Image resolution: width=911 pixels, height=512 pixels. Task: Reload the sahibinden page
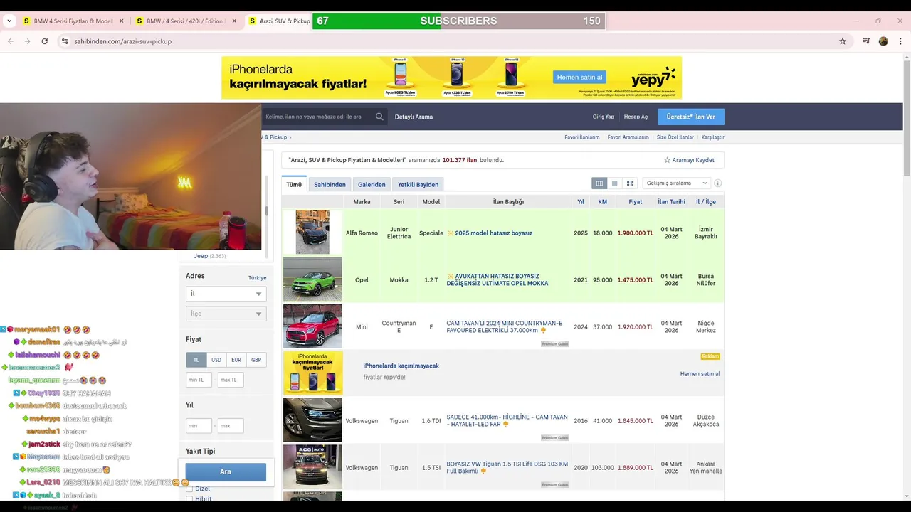click(45, 41)
